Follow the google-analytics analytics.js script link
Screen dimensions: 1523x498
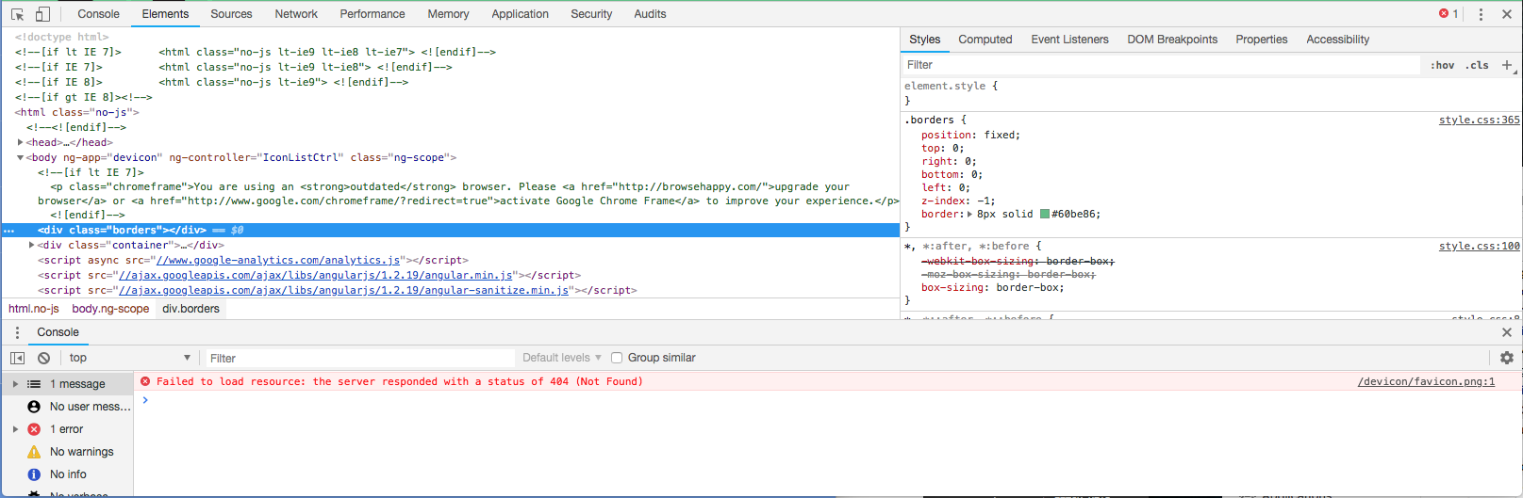pyautogui.click(x=278, y=260)
